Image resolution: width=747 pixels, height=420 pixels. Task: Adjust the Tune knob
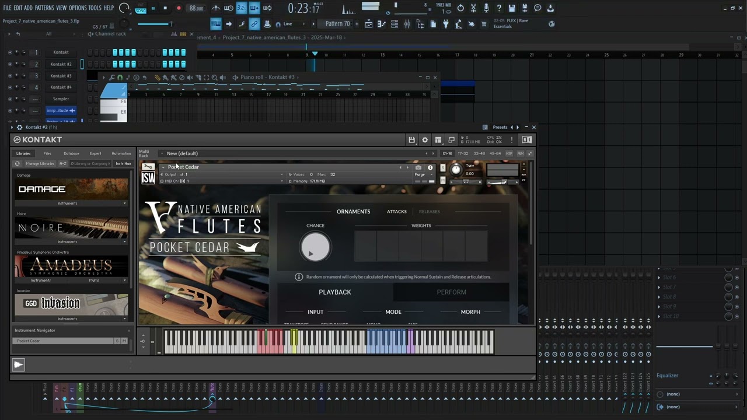[456, 170]
